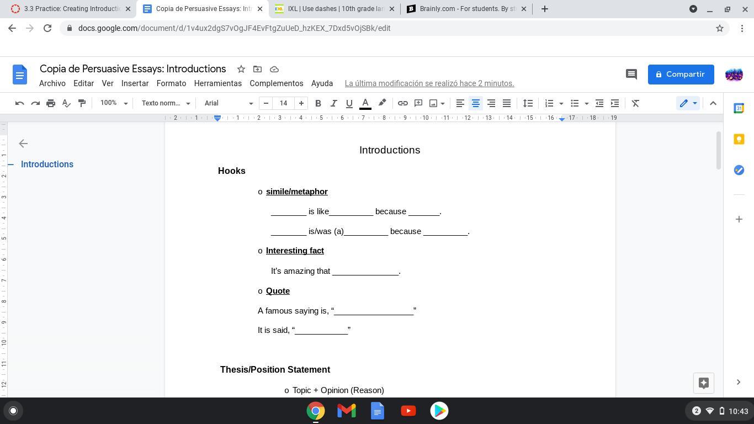Image resolution: width=754 pixels, height=424 pixels.
Task: Insert a link with chain icon
Action: click(x=403, y=103)
